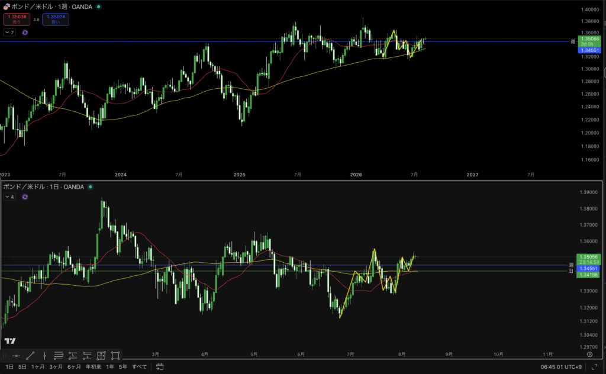Image resolution: width=606 pixels, height=374 pixels.
Task: Click the blue 1.34551 price label on weekly chart
Action: click(x=589, y=50)
